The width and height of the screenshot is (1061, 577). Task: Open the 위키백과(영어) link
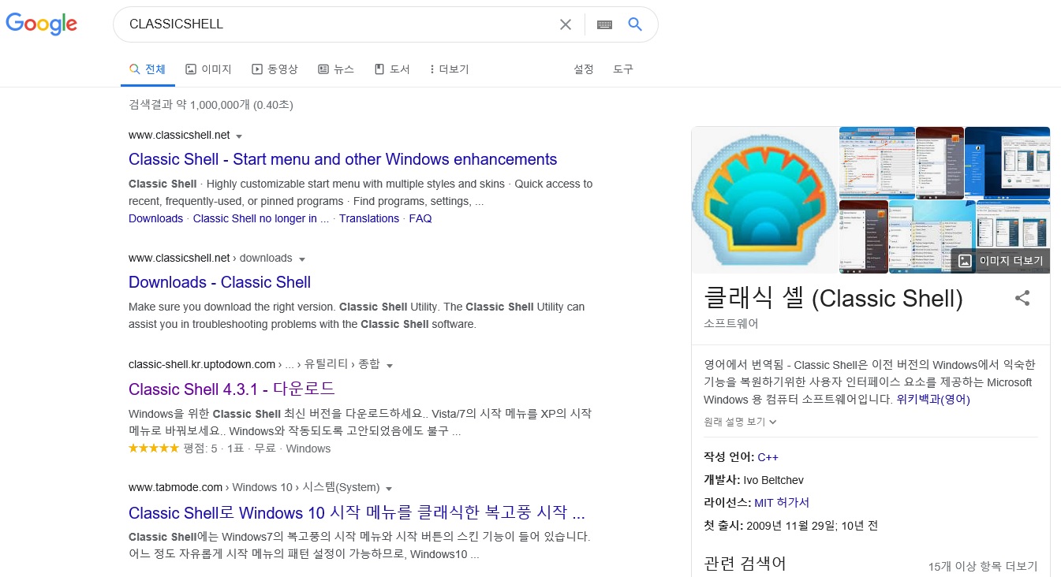click(933, 400)
